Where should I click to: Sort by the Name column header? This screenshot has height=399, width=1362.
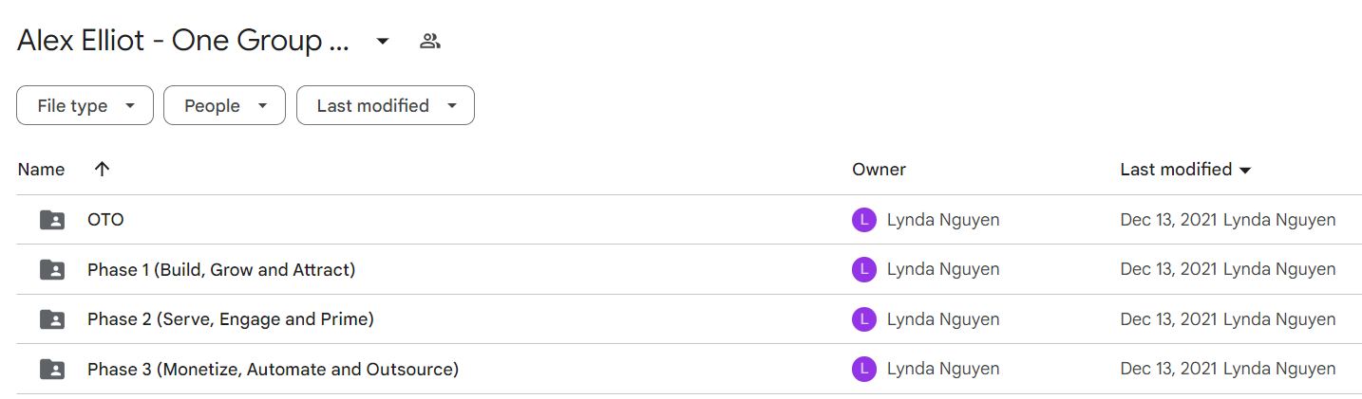(x=42, y=170)
